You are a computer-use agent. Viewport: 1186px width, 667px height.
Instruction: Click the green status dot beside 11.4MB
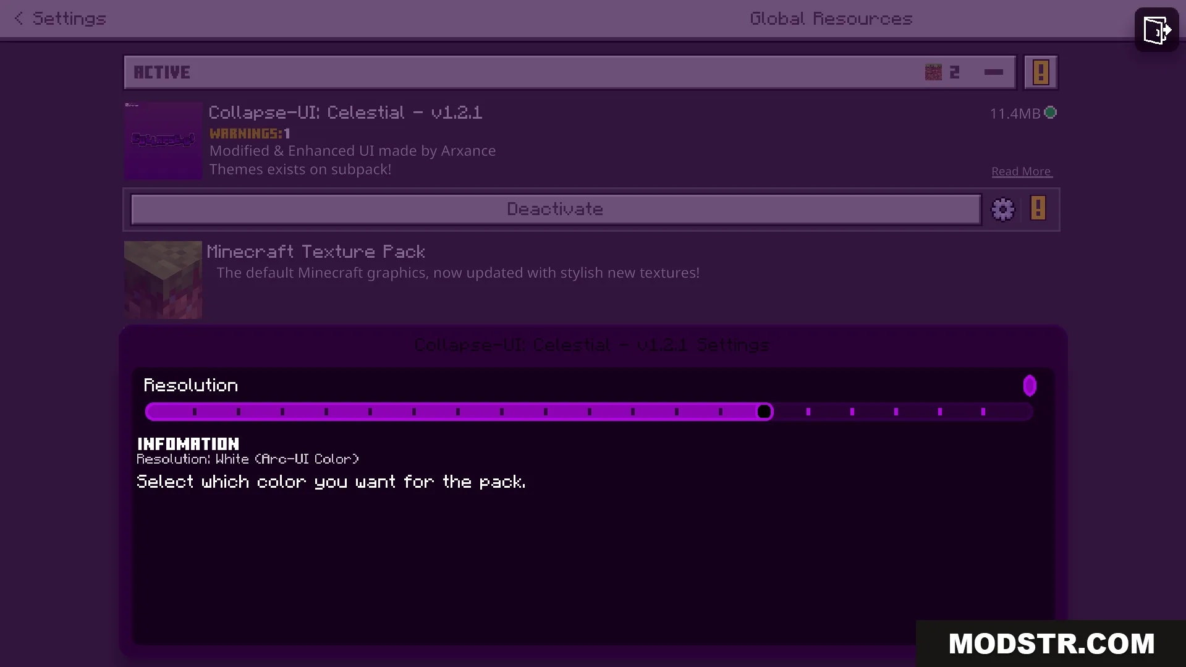[x=1050, y=113]
